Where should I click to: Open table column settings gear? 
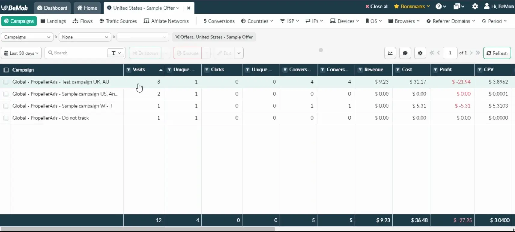pos(420,53)
